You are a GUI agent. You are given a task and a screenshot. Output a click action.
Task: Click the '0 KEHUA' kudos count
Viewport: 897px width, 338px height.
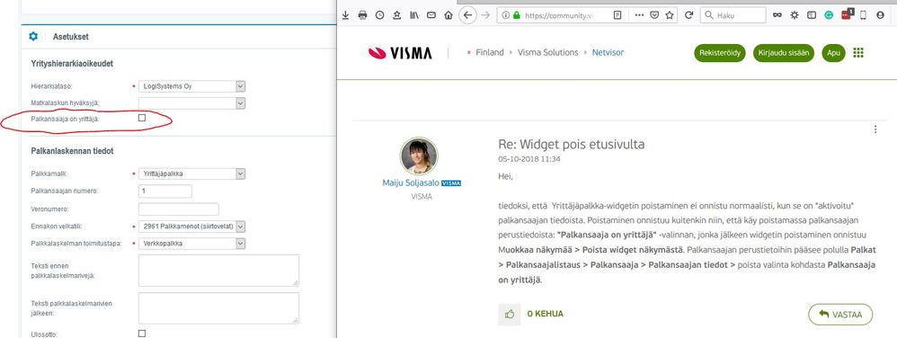click(x=546, y=314)
